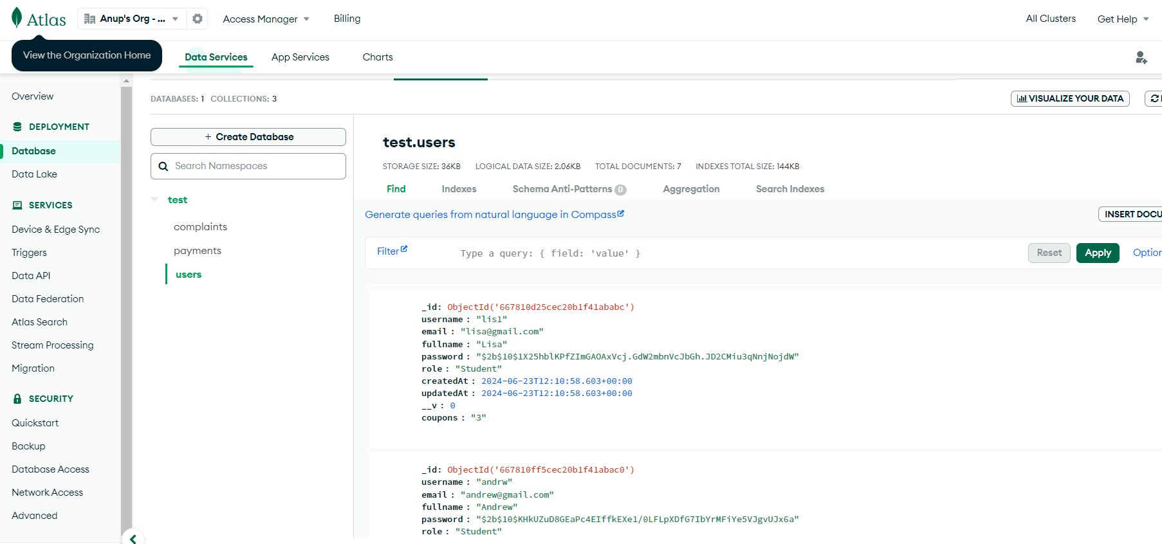Open query Options link
The width and height of the screenshot is (1162, 544).
[1147, 253]
